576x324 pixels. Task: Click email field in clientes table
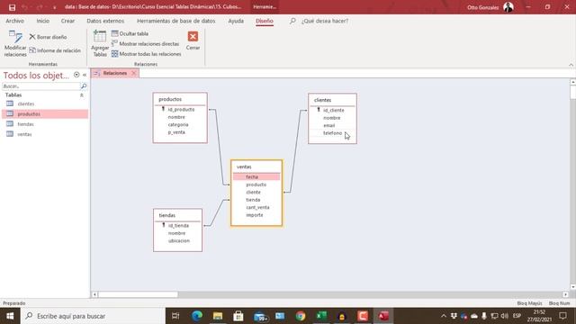point(329,125)
